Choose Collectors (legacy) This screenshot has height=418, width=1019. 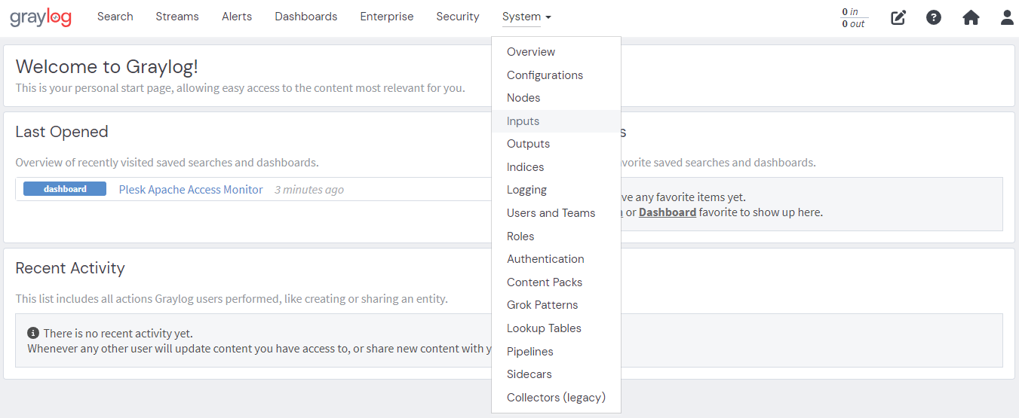pos(556,398)
